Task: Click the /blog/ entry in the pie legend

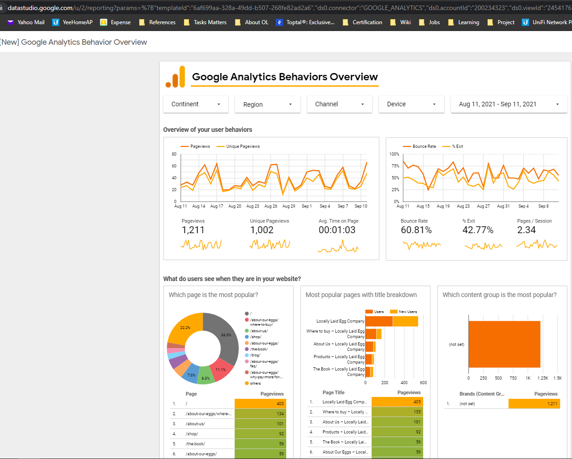Action: click(x=252, y=355)
